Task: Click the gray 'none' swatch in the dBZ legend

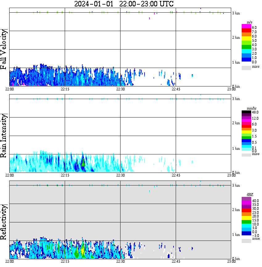Action: (x=246, y=241)
